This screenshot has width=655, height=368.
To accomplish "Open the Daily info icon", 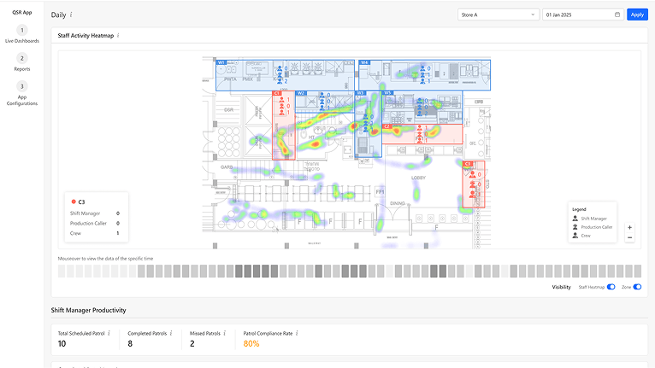I will pyautogui.click(x=71, y=15).
